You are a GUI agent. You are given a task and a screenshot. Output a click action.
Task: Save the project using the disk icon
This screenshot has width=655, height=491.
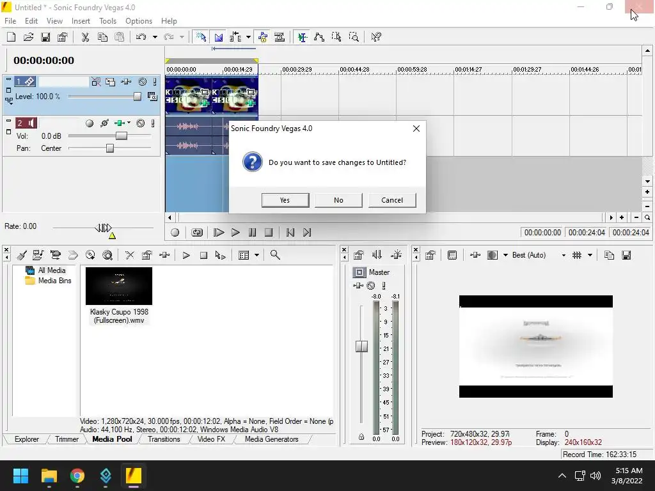click(x=45, y=37)
